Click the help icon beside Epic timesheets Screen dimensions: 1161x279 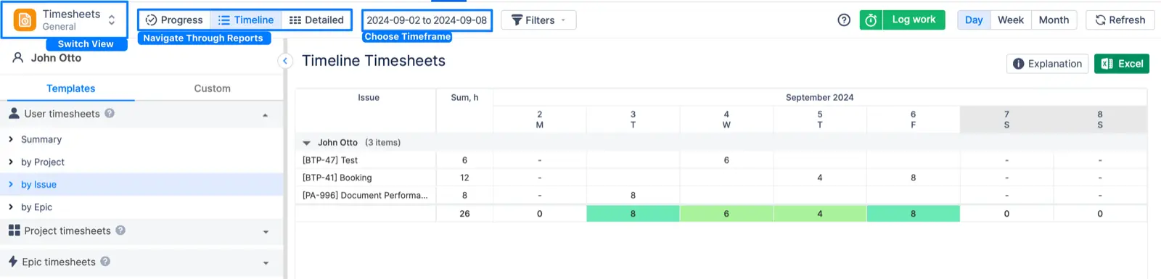pyautogui.click(x=105, y=262)
